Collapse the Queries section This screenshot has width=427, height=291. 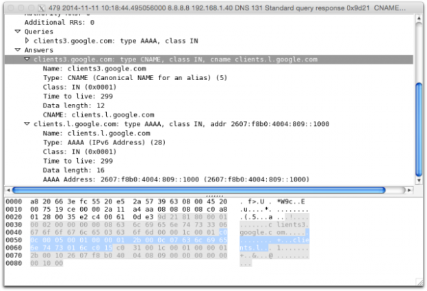(18, 31)
